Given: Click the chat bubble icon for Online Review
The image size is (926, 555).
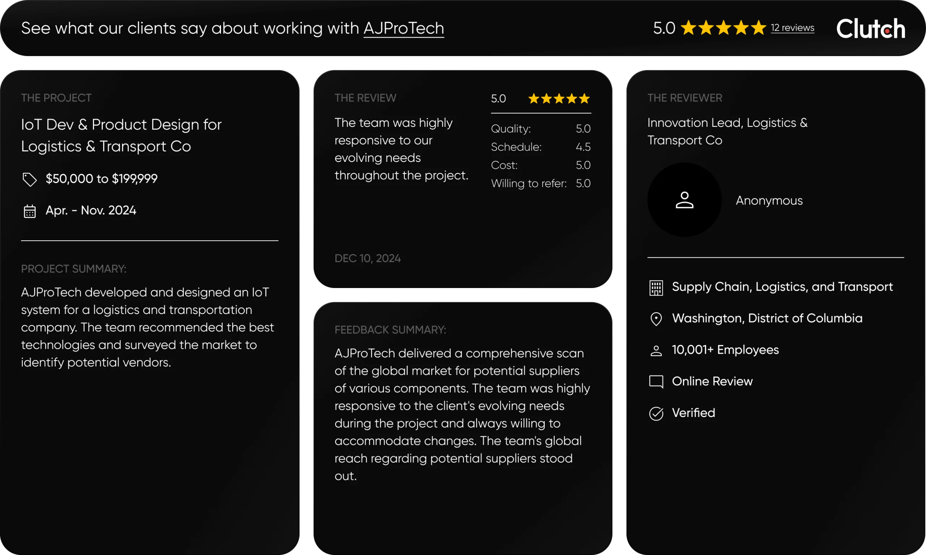Looking at the screenshot, I should point(656,382).
